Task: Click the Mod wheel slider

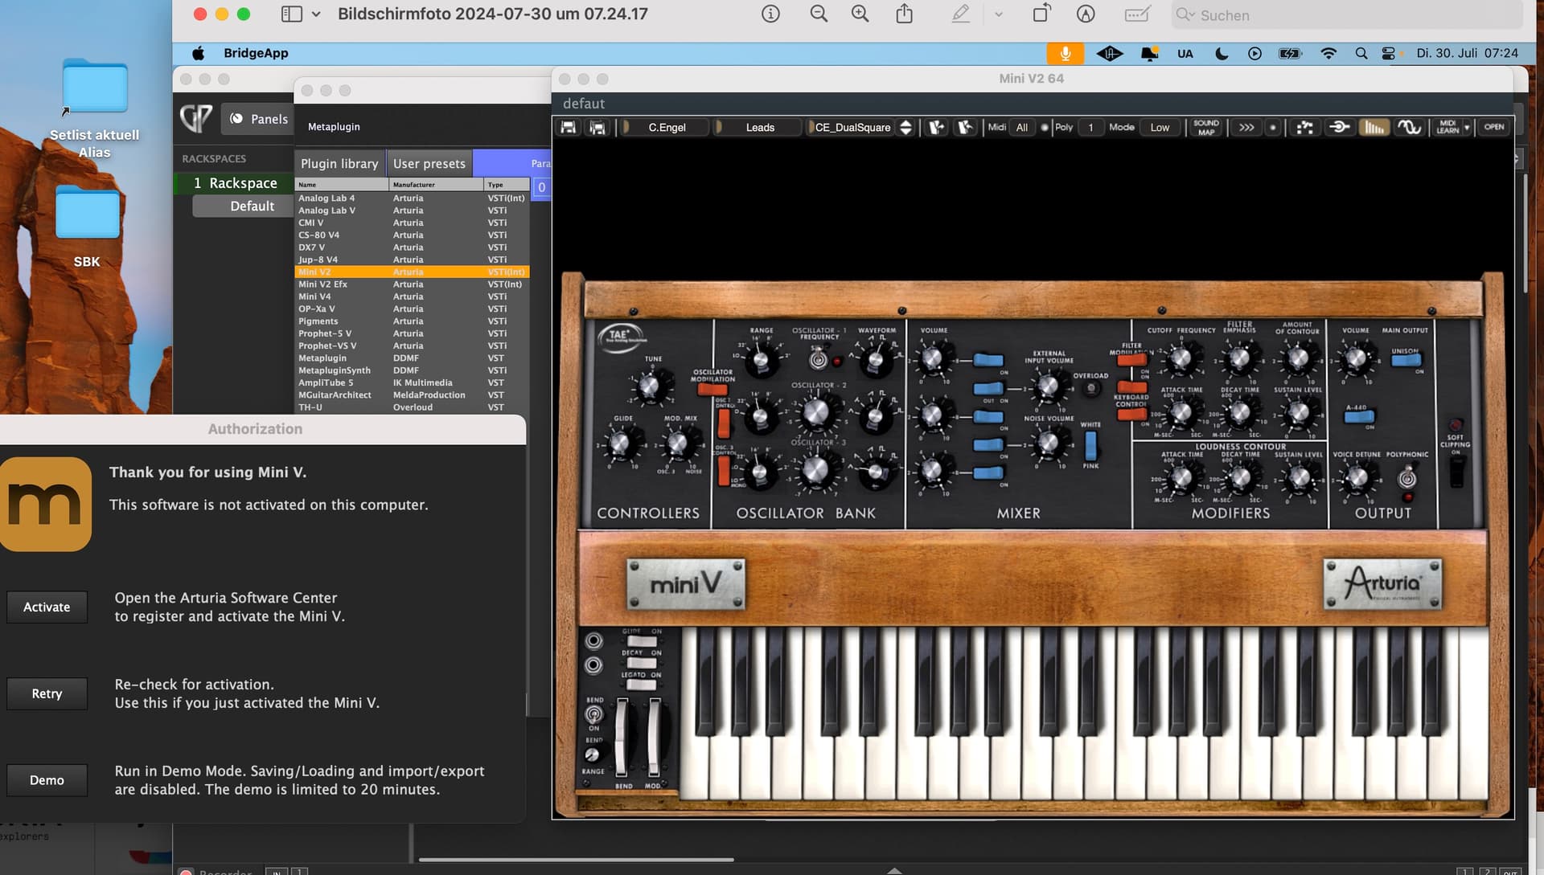Action: click(x=654, y=735)
